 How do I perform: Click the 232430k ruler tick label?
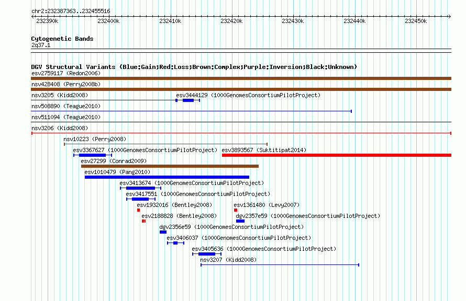coord(293,21)
